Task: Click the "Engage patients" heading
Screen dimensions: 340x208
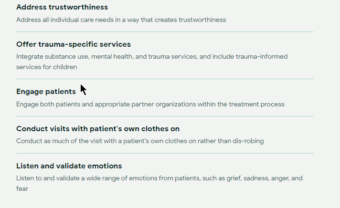Action: (x=46, y=92)
